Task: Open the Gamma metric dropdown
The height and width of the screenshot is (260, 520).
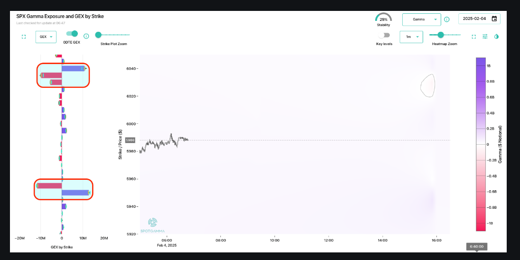Action: [422, 19]
